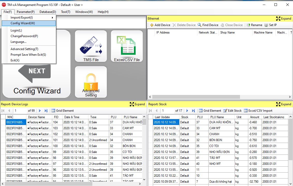
Task: Open the Database menu
Action: [48, 12]
